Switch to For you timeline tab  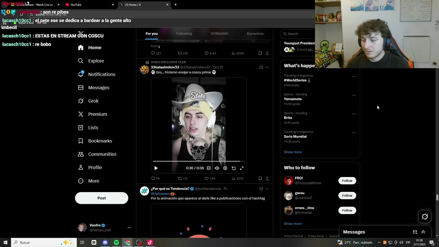click(152, 34)
